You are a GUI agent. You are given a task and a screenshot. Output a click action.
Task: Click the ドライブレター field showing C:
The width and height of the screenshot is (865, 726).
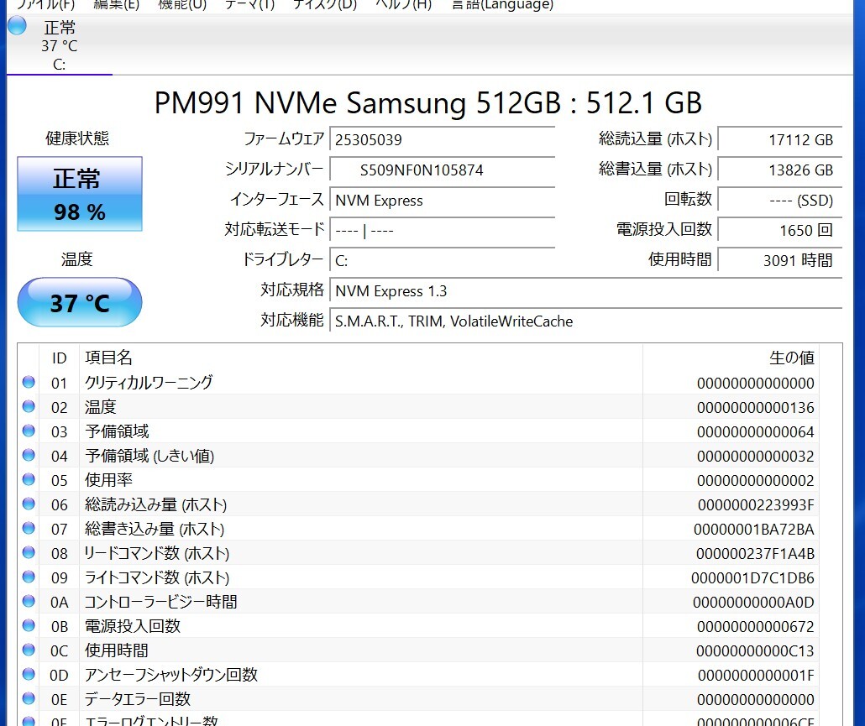(x=443, y=261)
